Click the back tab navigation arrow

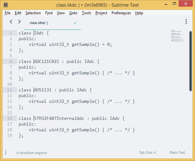point(11,22)
